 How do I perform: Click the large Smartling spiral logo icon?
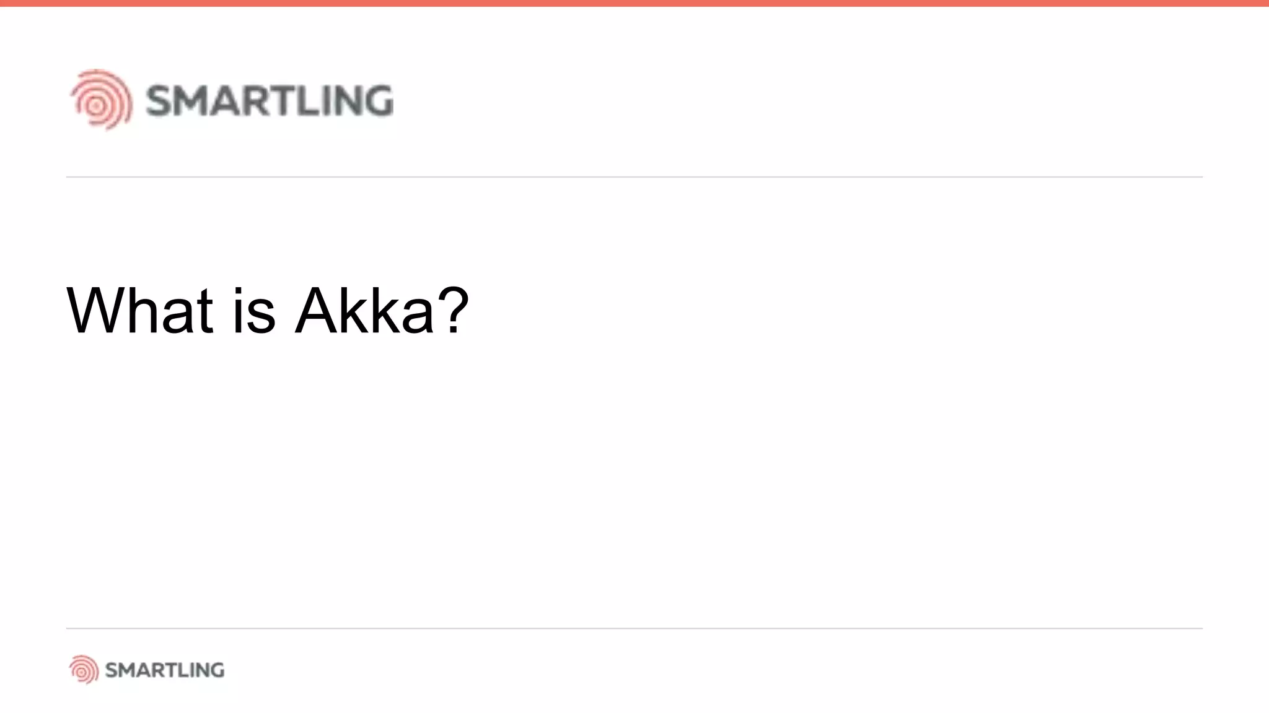coord(101,100)
